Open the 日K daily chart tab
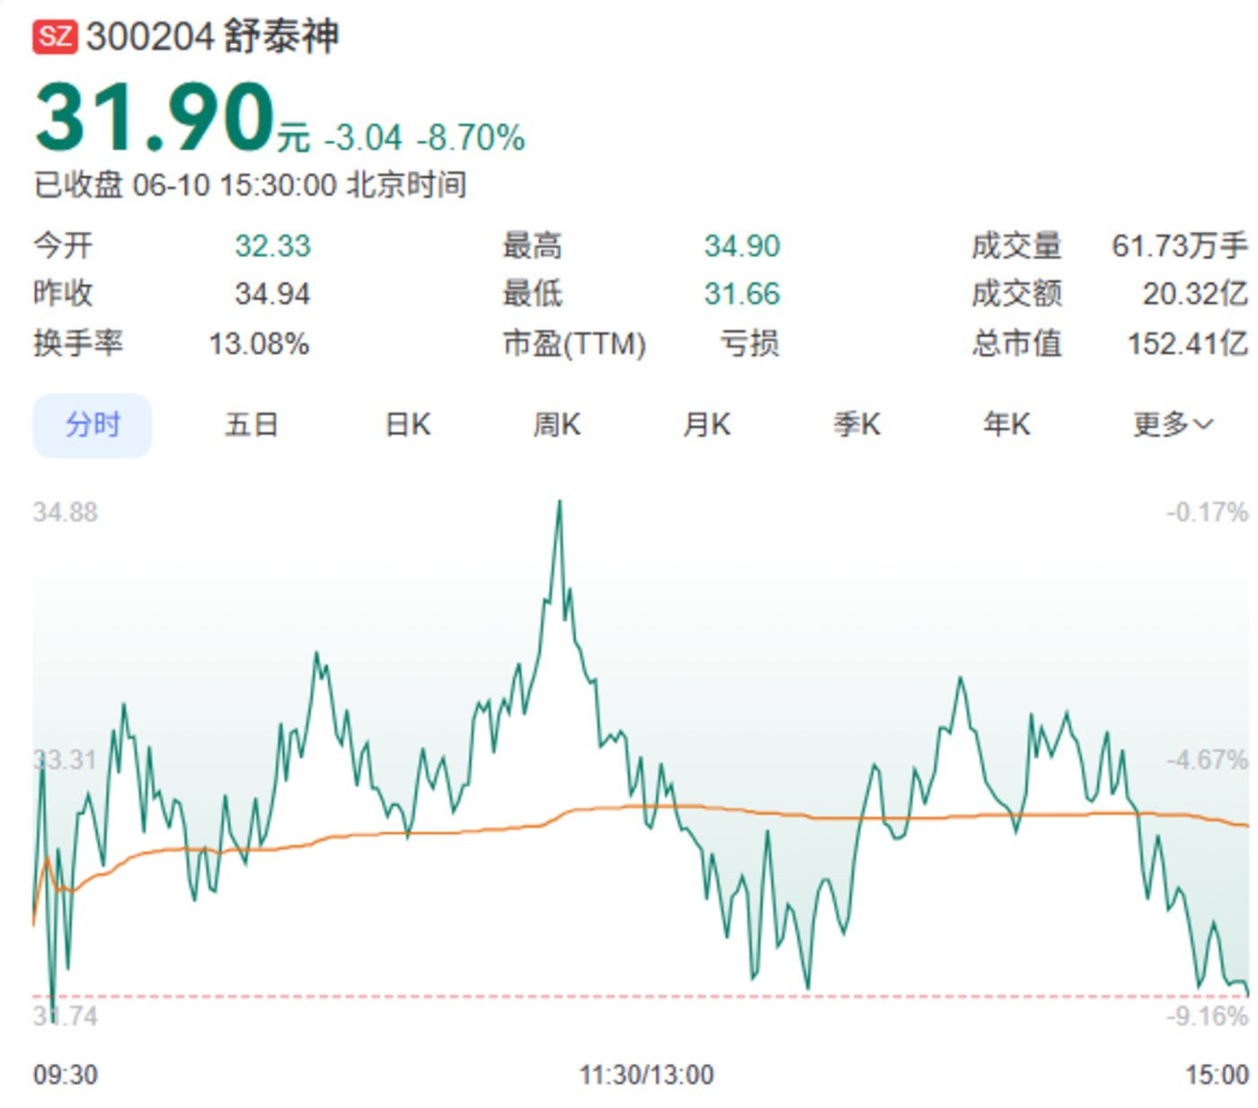 tap(407, 424)
